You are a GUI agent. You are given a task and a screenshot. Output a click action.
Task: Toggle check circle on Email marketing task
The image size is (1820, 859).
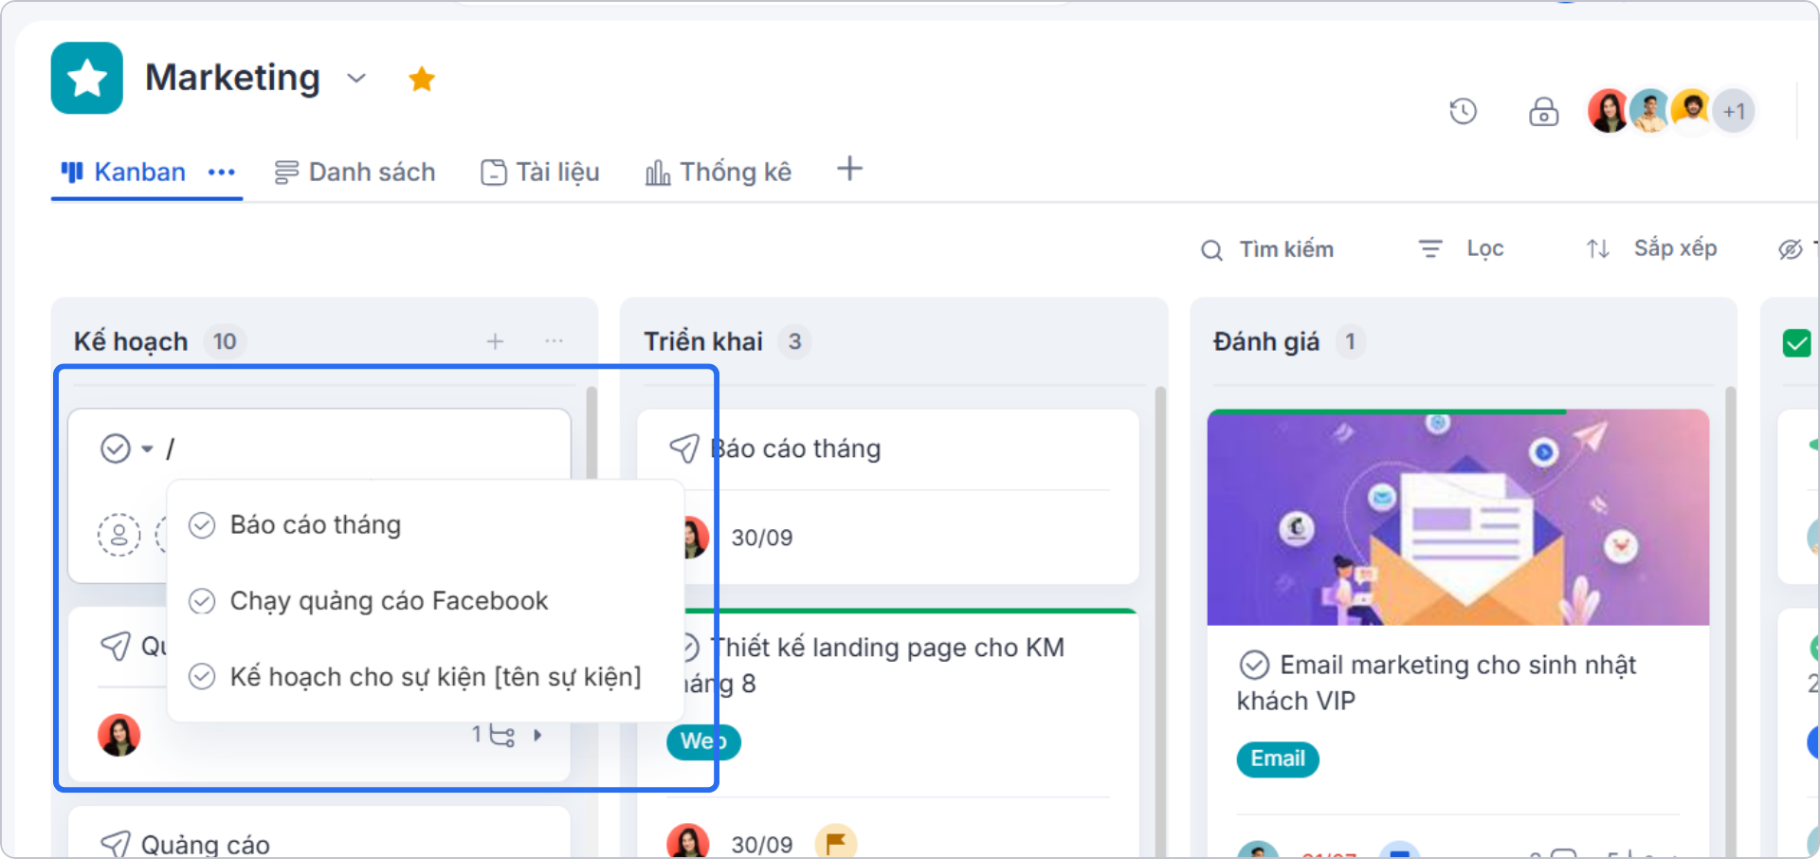point(1254,665)
